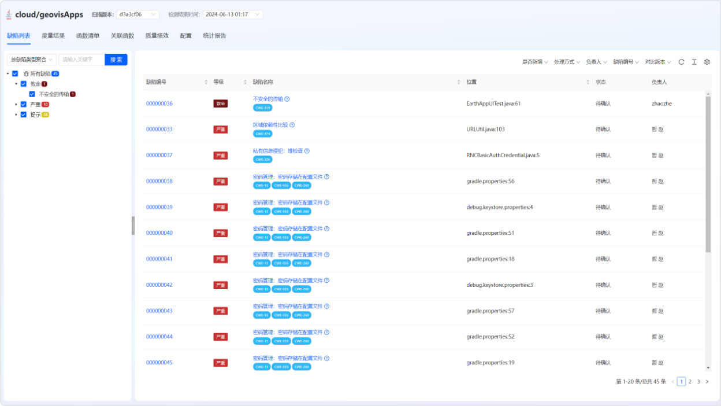Click the sort arrows on 缺陷编号 column header

click(x=206, y=82)
